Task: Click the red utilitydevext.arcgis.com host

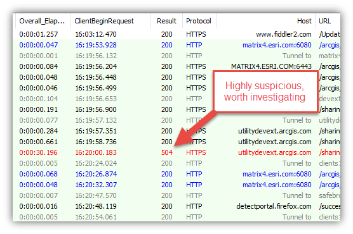Action: pyautogui.click(x=275, y=153)
